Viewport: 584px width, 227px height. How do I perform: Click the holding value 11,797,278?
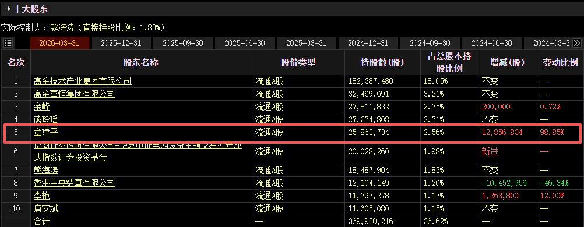[369, 196]
